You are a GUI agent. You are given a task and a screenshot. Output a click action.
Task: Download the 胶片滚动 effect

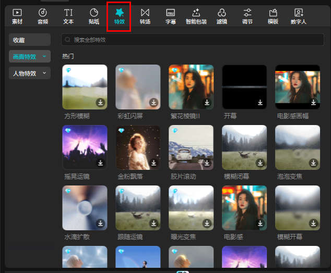click(207, 163)
